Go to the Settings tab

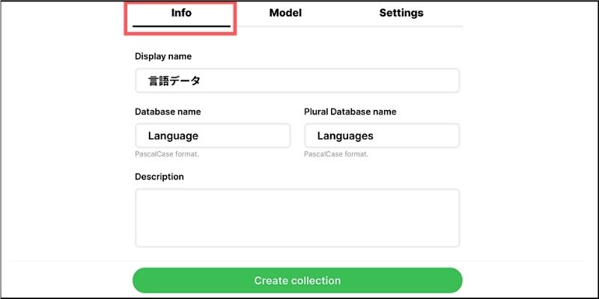tap(401, 13)
